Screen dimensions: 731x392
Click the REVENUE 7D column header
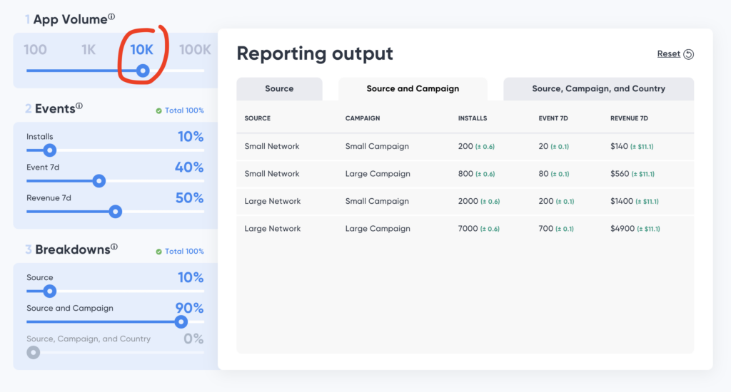[629, 118]
